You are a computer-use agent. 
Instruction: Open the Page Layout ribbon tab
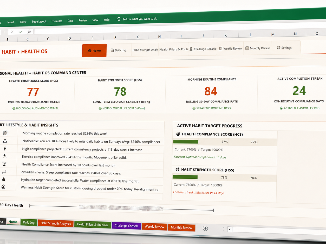(39, 22)
